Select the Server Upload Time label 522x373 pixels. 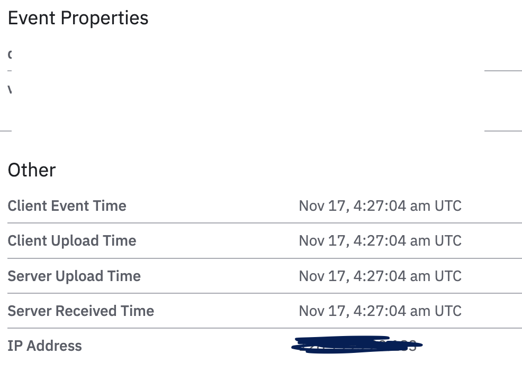pyautogui.click(x=74, y=276)
